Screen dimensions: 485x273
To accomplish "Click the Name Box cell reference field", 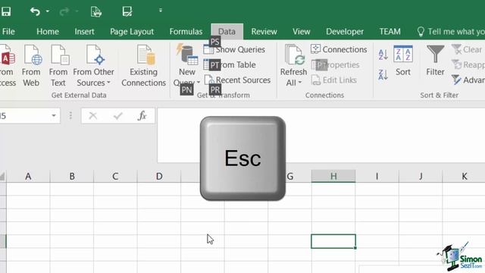I will point(24,116).
